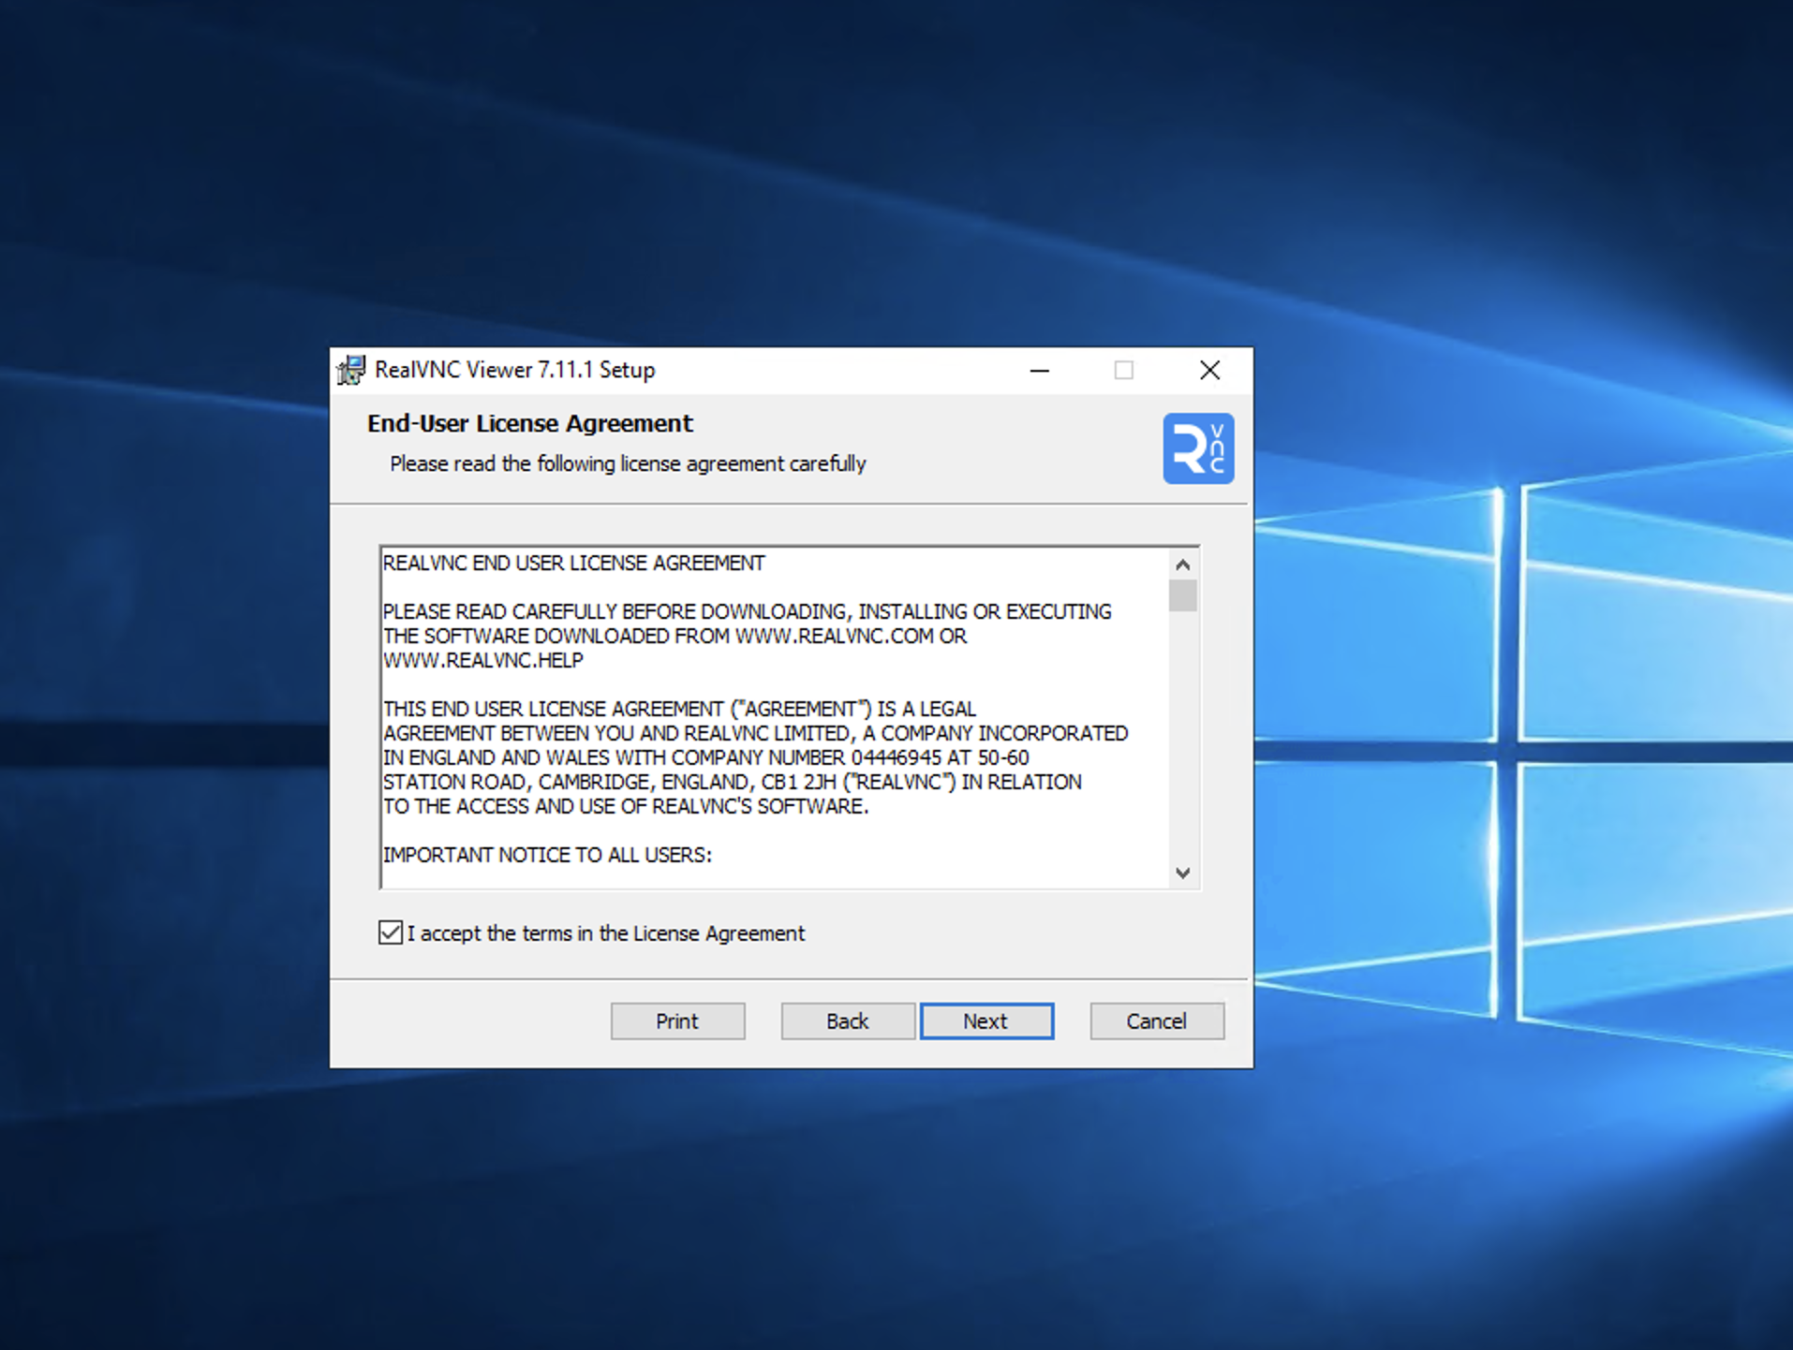The width and height of the screenshot is (1793, 1350).
Task: Click the scrollbar down arrow
Action: pos(1183,873)
